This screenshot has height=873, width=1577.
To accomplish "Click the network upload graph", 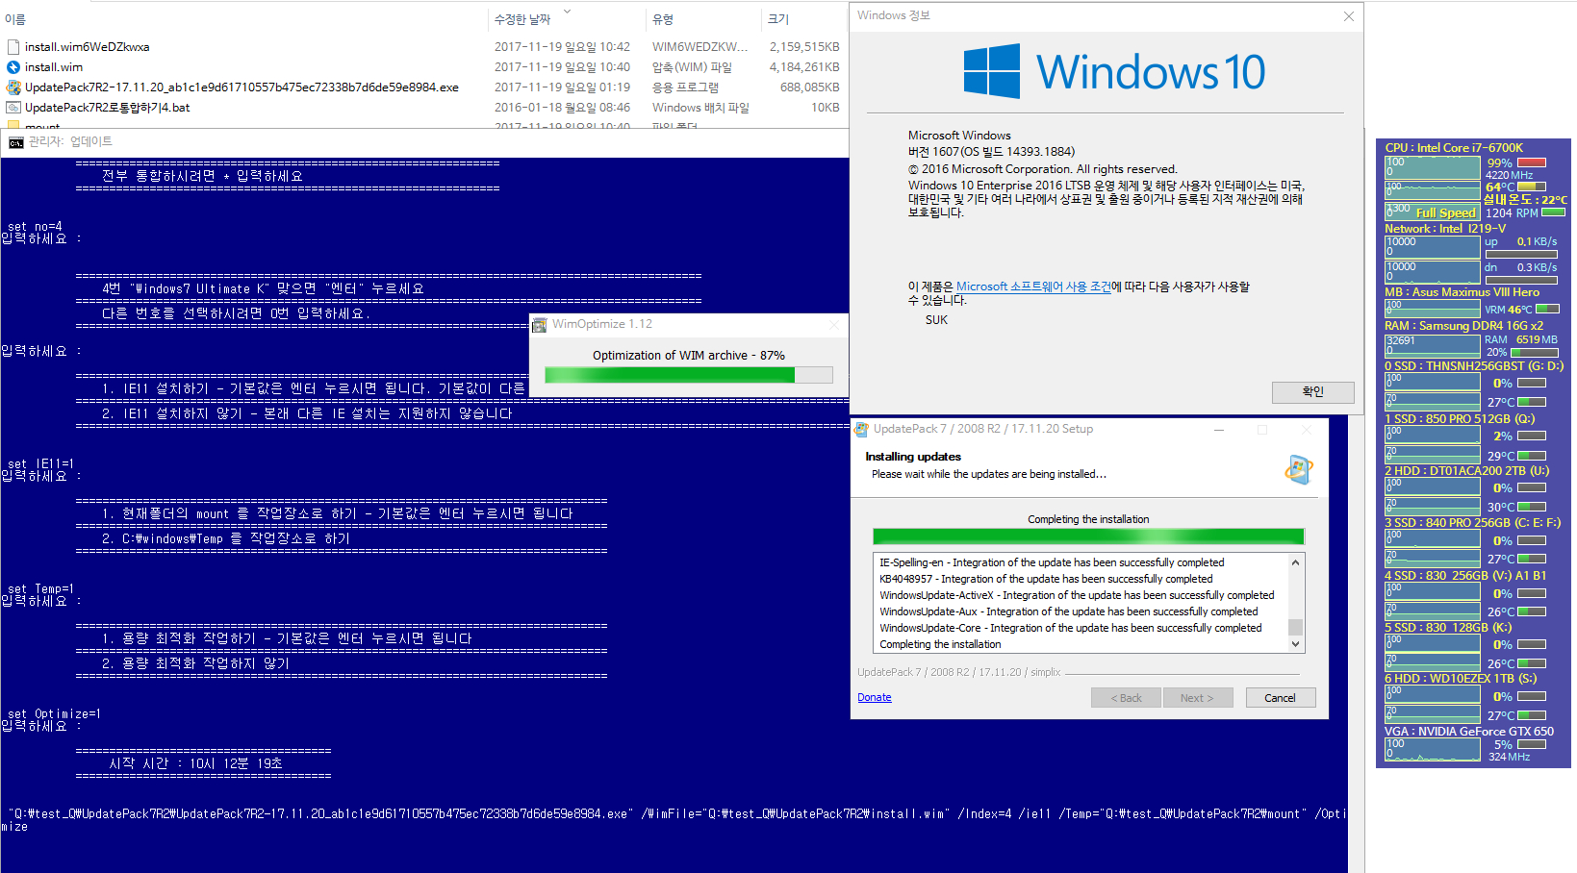I will pos(1432,247).
